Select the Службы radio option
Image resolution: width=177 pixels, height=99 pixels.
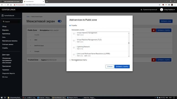click(x=70, y=26)
